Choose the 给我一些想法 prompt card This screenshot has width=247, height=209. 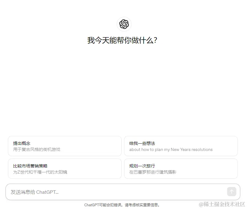point(181,146)
